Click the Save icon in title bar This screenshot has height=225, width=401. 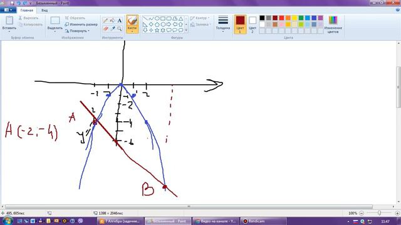coord(12,3)
